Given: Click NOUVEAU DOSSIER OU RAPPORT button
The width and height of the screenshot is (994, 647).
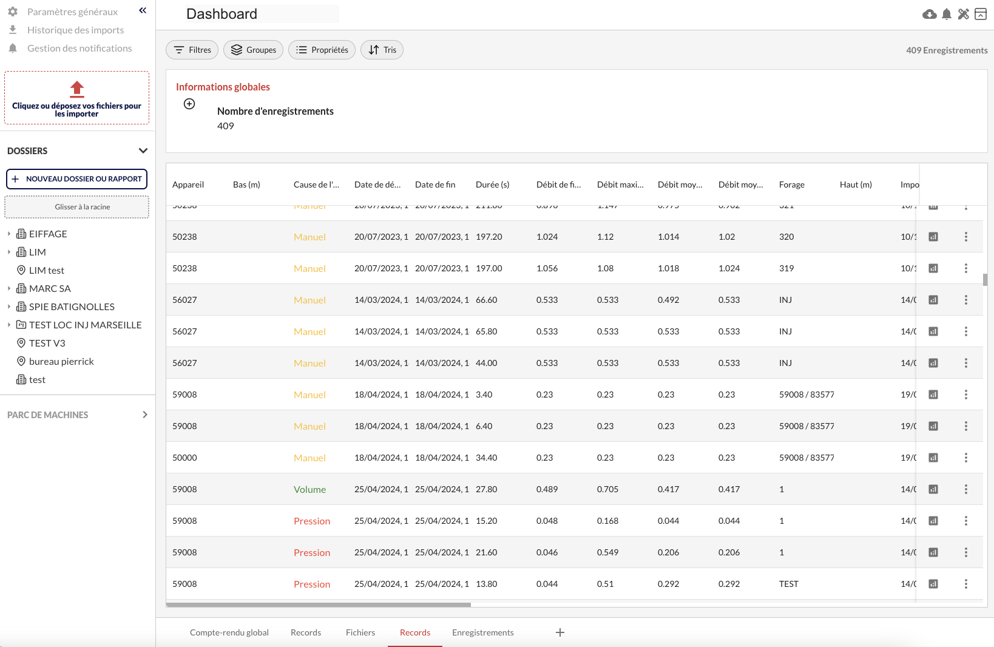Looking at the screenshot, I should tap(76, 179).
